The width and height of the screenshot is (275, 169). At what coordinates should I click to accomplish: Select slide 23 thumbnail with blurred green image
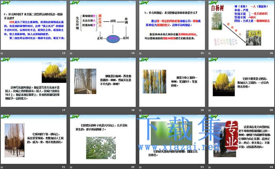pos(172,139)
